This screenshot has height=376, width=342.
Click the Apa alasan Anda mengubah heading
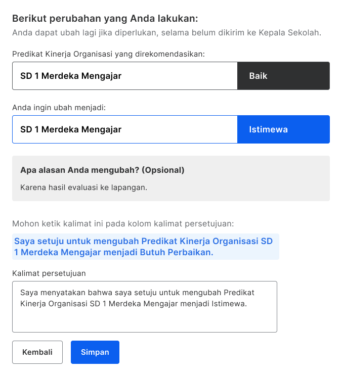coord(102,170)
